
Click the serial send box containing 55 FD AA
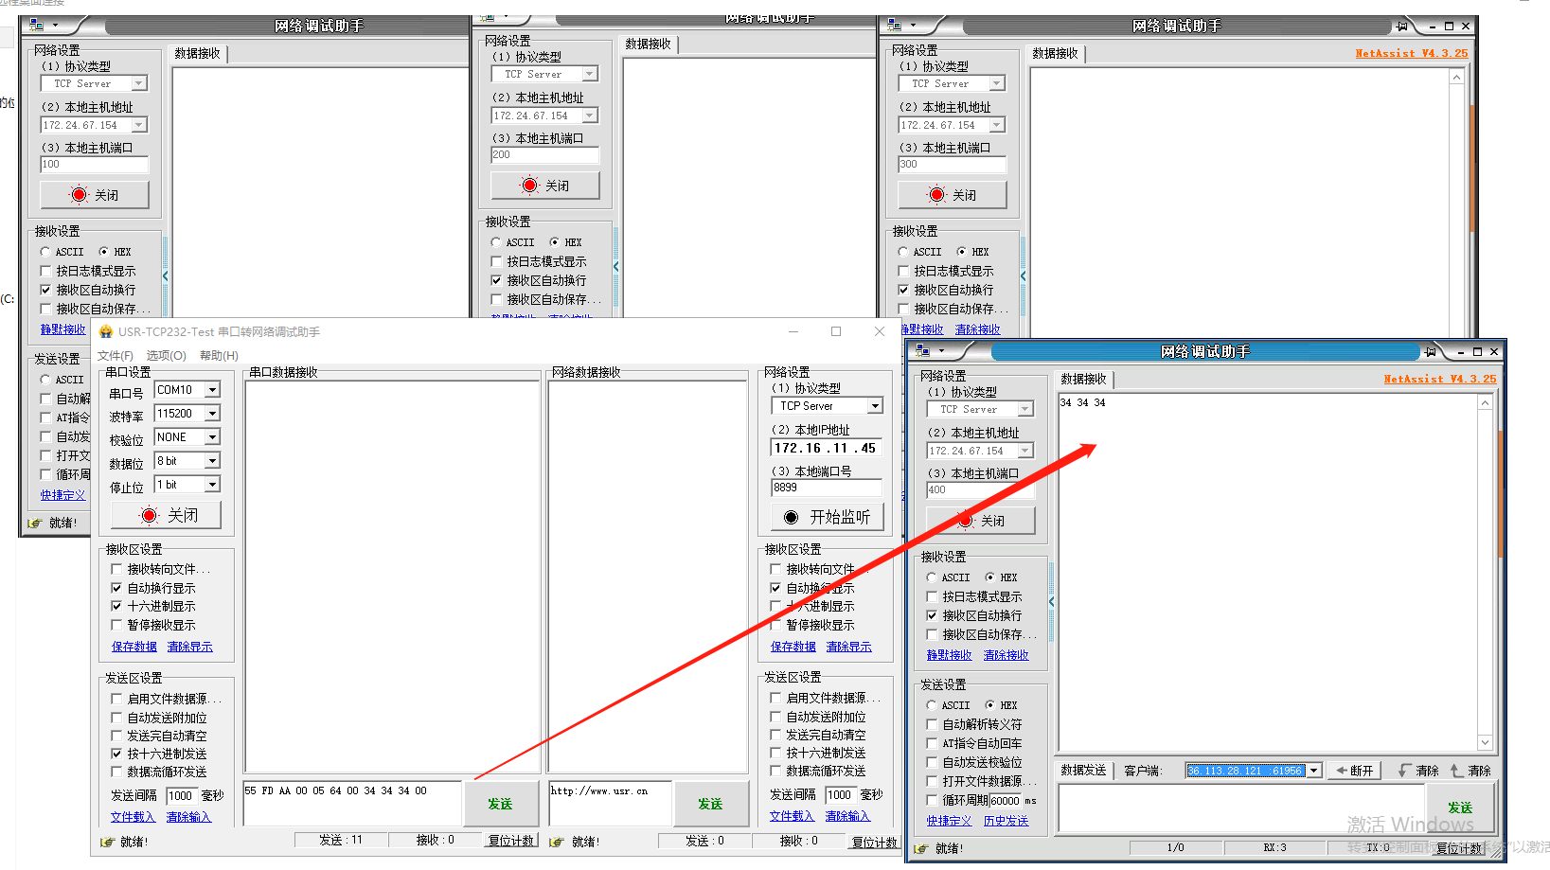352,804
